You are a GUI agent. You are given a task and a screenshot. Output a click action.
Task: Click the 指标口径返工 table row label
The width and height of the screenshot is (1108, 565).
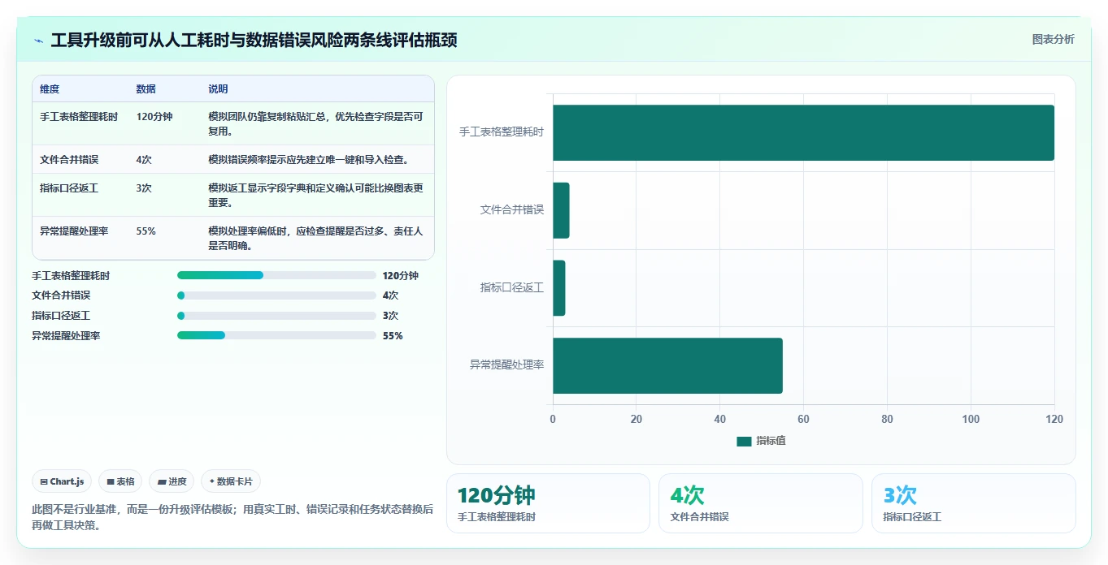click(69, 188)
